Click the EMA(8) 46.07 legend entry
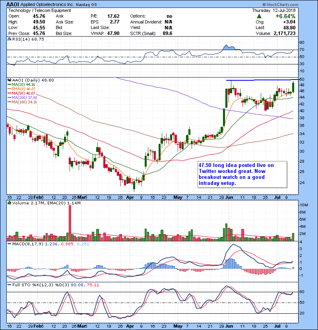This screenshot has height=330, width=318. pos(21,89)
